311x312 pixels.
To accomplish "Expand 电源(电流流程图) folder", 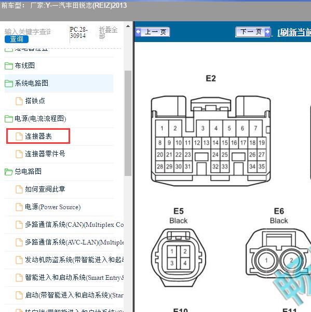I will click(40, 118).
